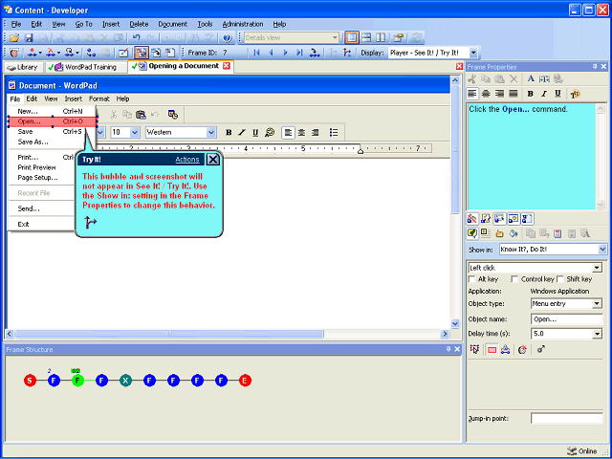This screenshot has width=612, height=459.
Task: Click the branching arrow icon in Try It! bubble
Action: click(90, 222)
